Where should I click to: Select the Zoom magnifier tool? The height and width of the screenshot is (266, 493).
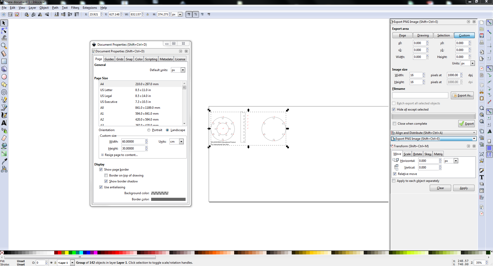(x=4, y=46)
